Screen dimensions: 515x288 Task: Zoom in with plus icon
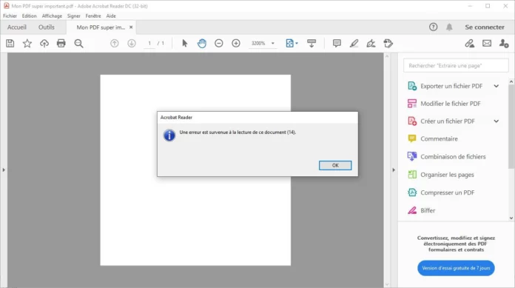point(236,44)
